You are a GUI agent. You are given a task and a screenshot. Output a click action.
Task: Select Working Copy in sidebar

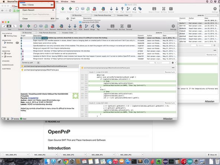click(10, 36)
